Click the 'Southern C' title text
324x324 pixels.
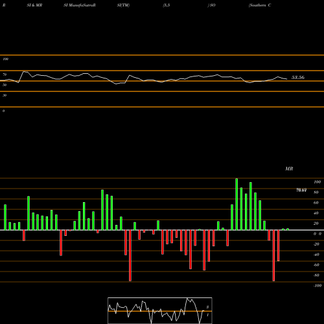coord(260,5)
